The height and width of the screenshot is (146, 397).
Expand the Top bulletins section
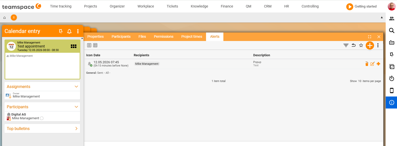point(76,128)
